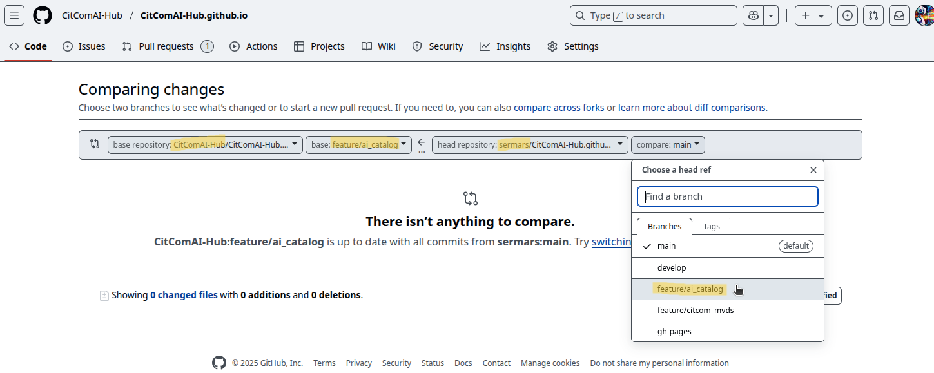This screenshot has width=934, height=373.
Task: Select the Branches tab in popup
Action: tap(665, 227)
